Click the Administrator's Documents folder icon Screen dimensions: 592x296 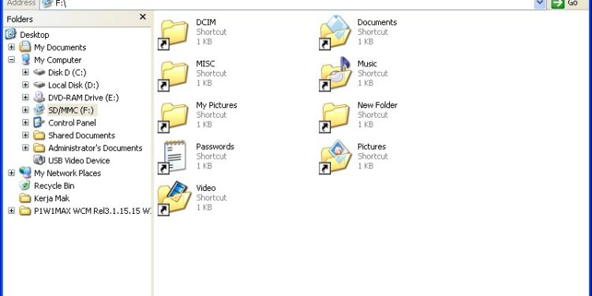click(39, 148)
